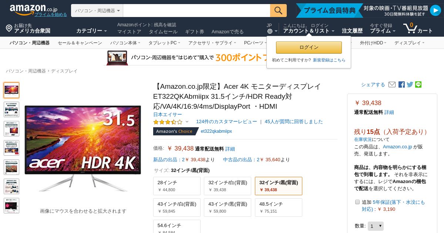
Task: Select the second product thumbnail
Action: pyautogui.click(x=11, y=109)
